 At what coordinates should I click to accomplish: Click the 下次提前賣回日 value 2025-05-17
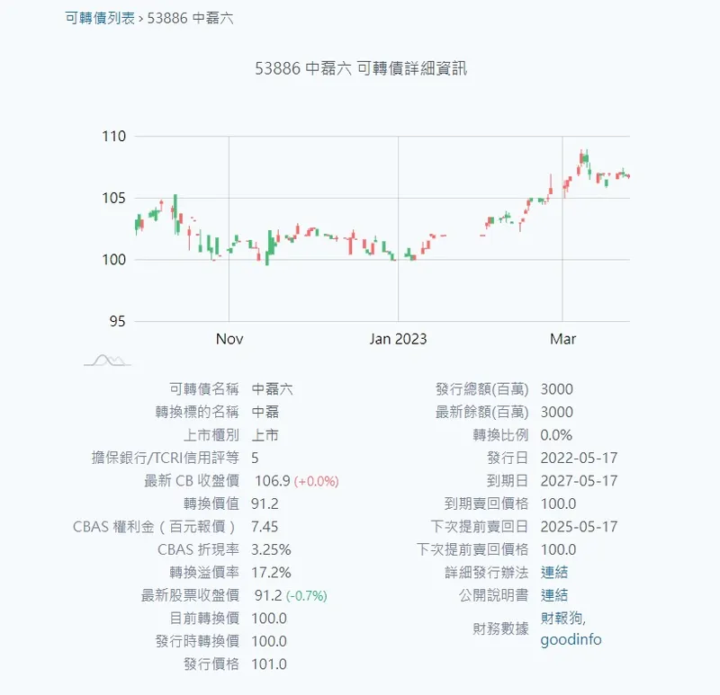[579, 527]
